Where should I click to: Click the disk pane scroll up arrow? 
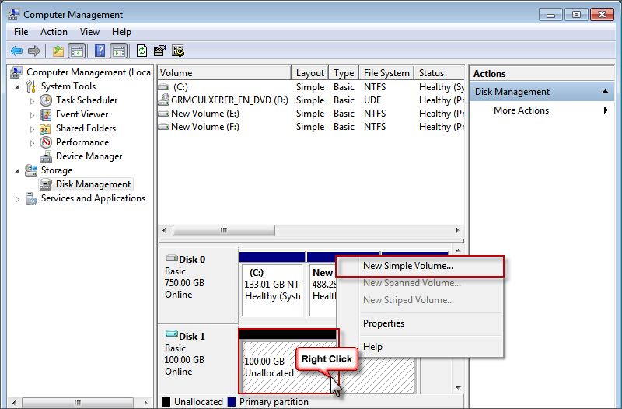click(x=458, y=250)
